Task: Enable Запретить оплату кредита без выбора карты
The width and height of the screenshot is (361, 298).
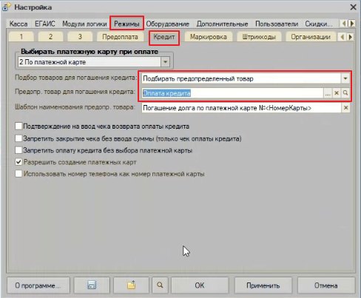Action: (18, 150)
